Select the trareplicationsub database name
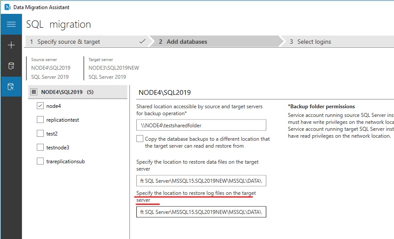Viewport: 394px width, 239px height. pos(65,161)
